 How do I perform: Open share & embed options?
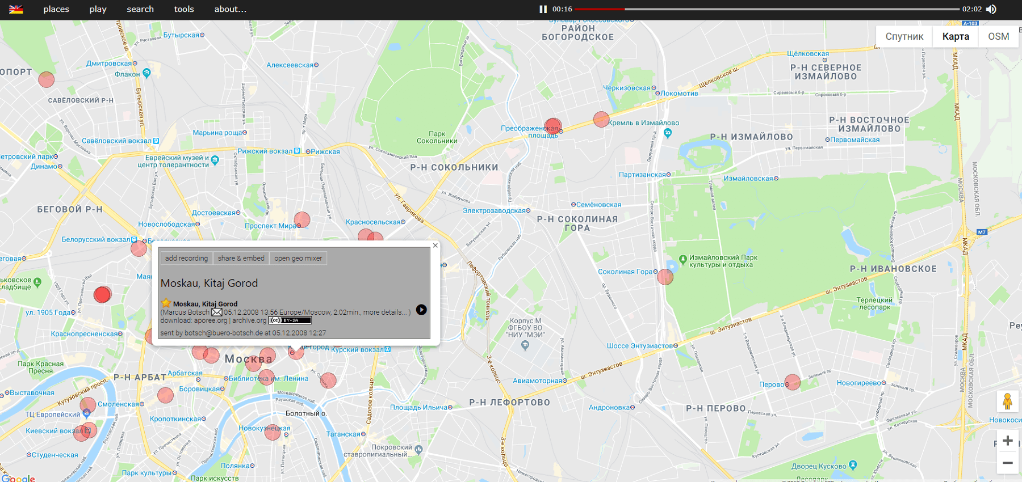(x=241, y=258)
